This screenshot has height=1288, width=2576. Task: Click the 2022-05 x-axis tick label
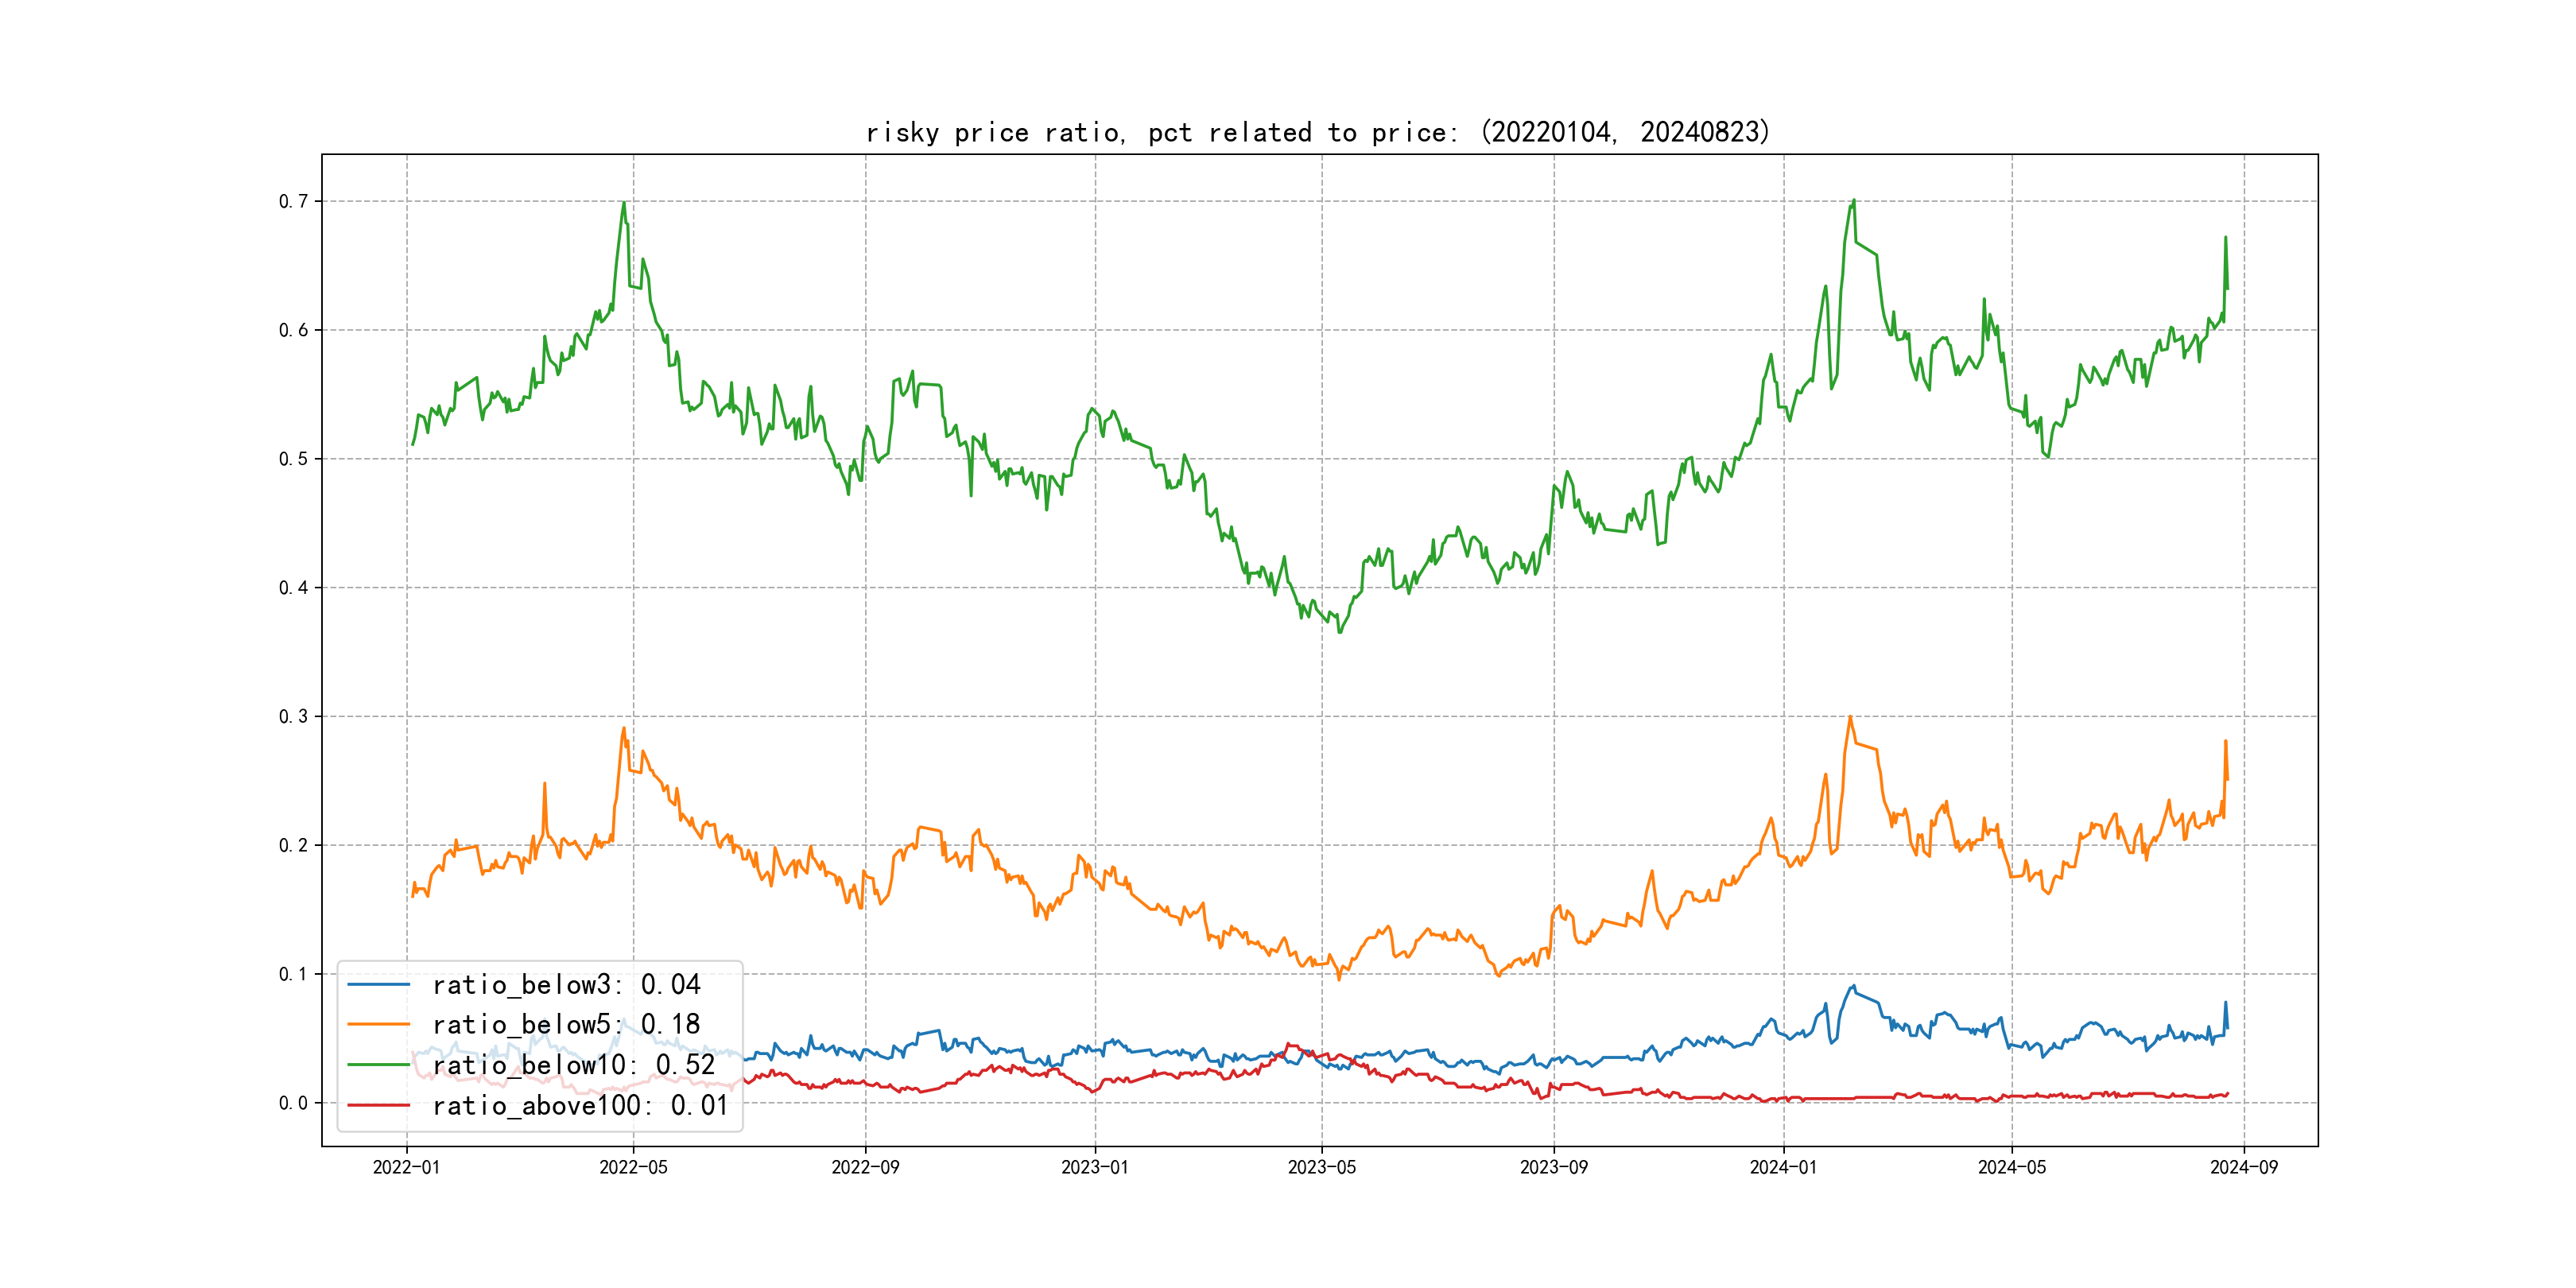633,1167
